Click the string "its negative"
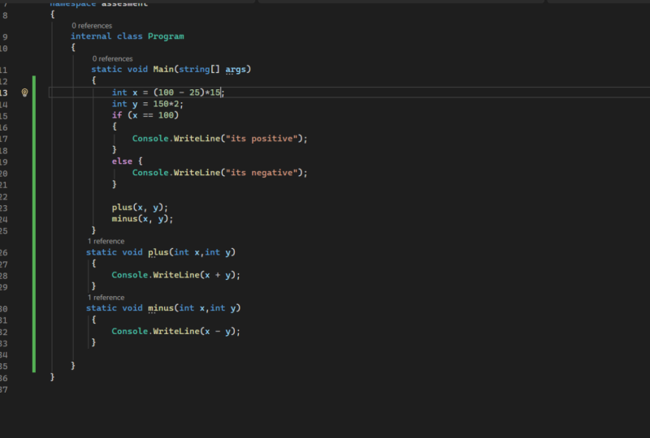The image size is (650, 438). (262, 173)
